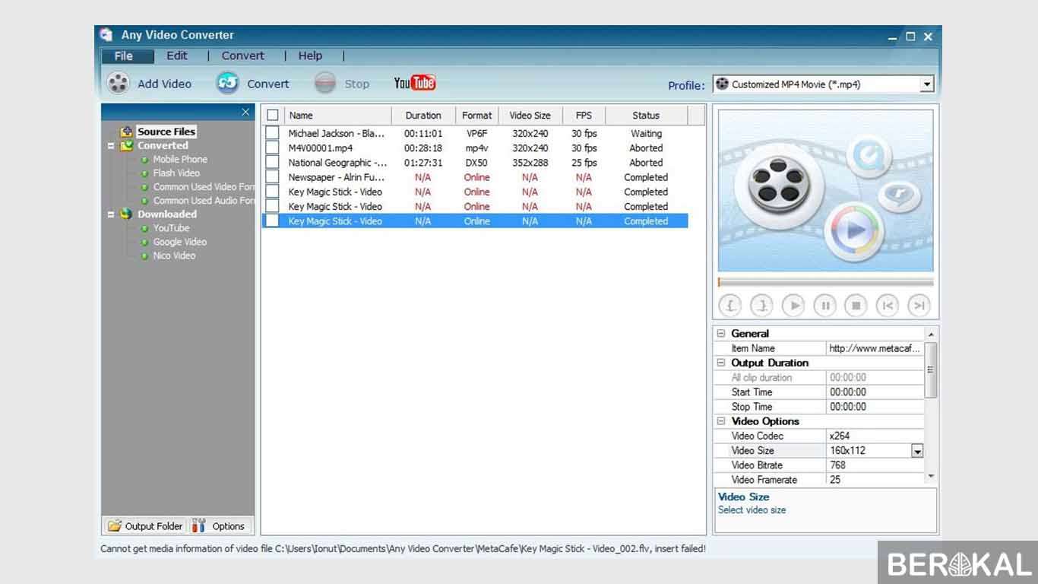
Task: Open the Profile dropdown list
Action: coord(927,84)
